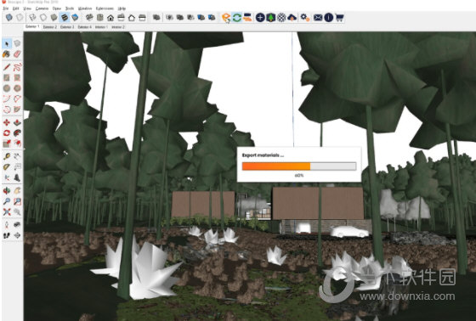The width and height of the screenshot is (476, 321).
Task: Choose the Make Component tool
Action: (17, 43)
